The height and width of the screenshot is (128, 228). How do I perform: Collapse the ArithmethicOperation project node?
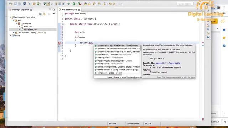pos(11,17)
